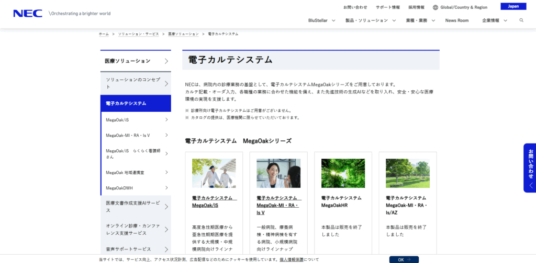The width and height of the screenshot is (536, 263).
Task: Open the 医療ソリューション sidebar heading
Action: [136, 61]
